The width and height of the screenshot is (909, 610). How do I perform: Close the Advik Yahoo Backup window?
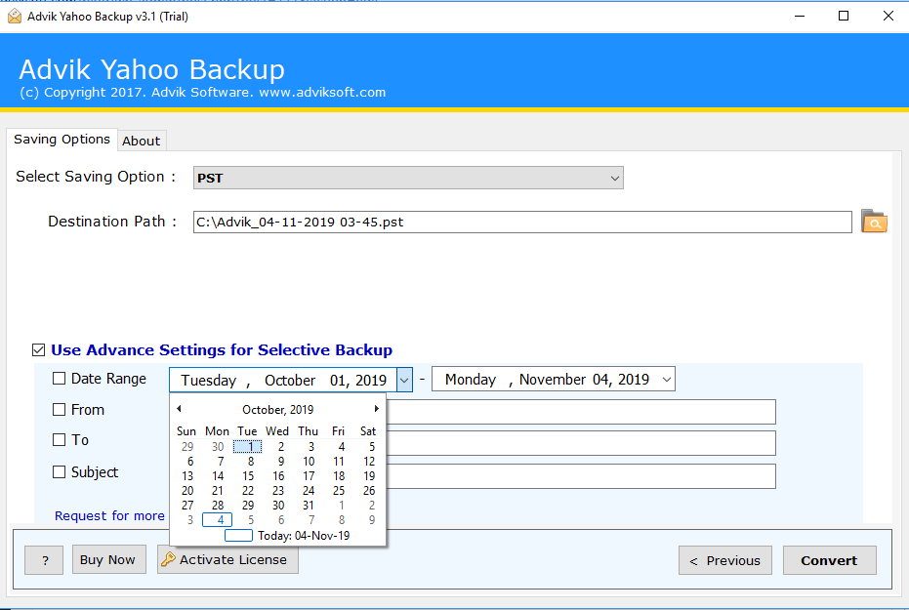tap(888, 17)
